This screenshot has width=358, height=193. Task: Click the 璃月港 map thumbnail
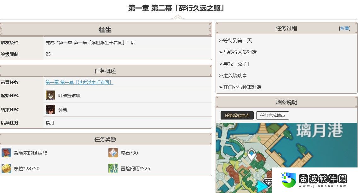tap(286, 158)
